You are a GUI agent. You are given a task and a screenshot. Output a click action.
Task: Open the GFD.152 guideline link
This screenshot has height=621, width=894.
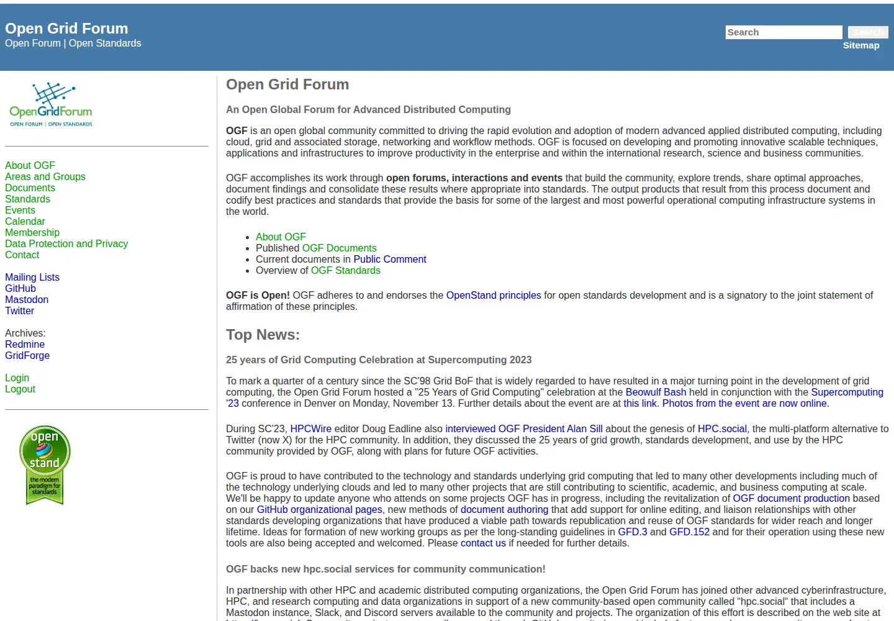point(689,532)
